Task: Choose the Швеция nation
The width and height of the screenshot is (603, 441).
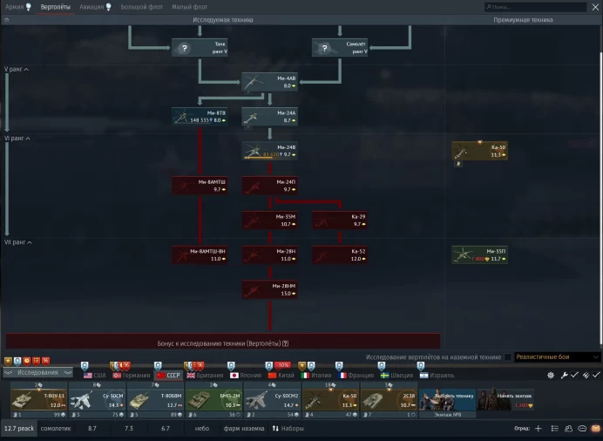Action: tap(396, 376)
